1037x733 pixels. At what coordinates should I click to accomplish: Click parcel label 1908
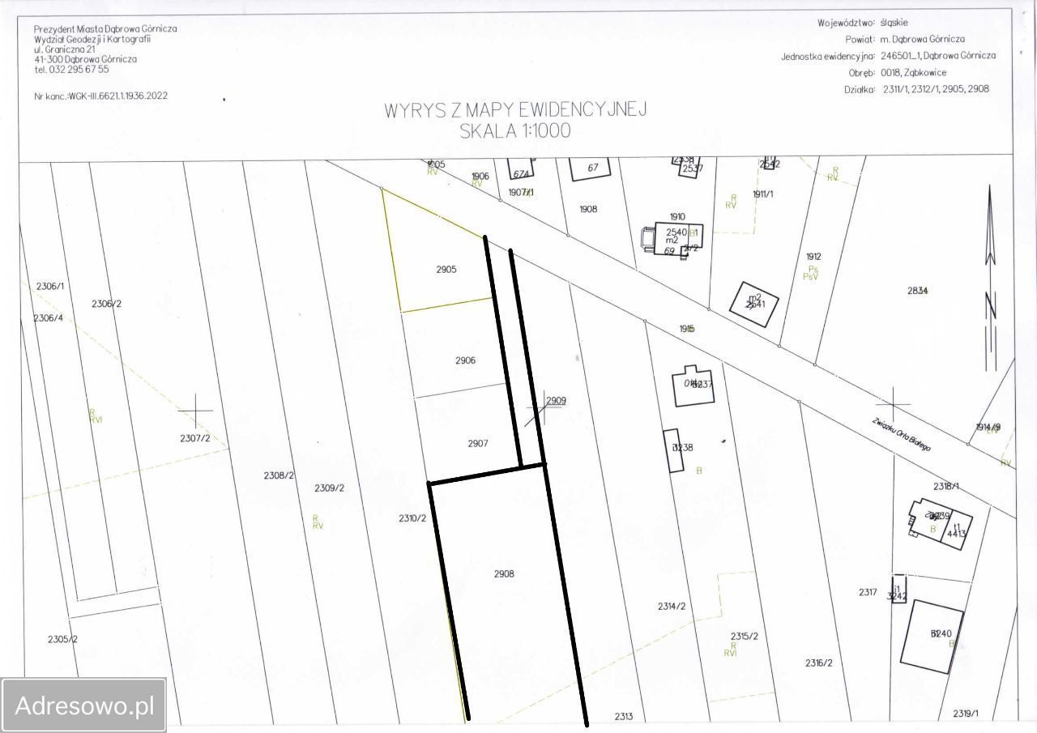pyautogui.click(x=588, y=209)
